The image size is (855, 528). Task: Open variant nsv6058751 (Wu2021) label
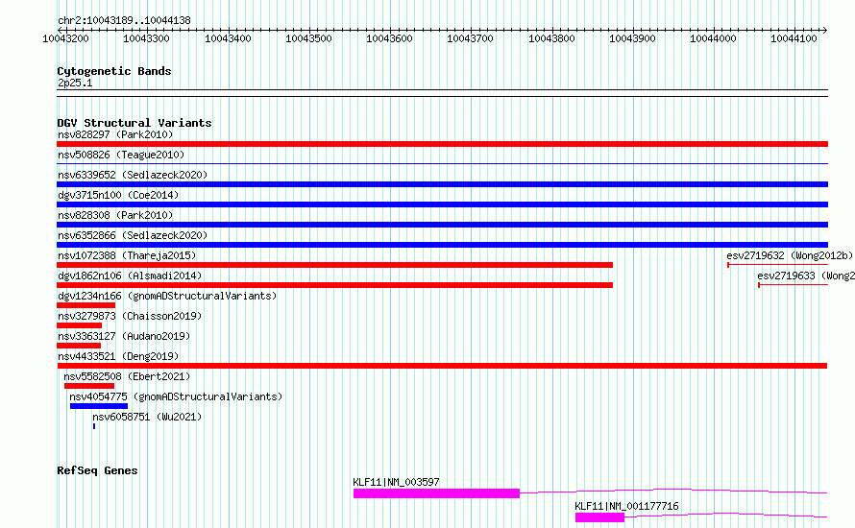147,417
